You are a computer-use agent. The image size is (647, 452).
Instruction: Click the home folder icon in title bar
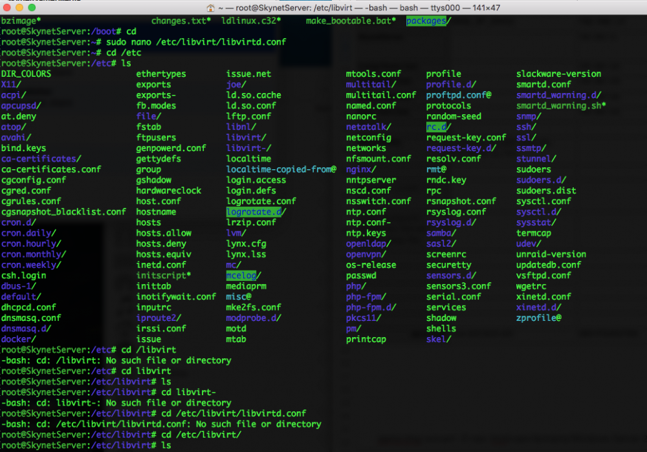pyautogui.click(x=210, y=8)
